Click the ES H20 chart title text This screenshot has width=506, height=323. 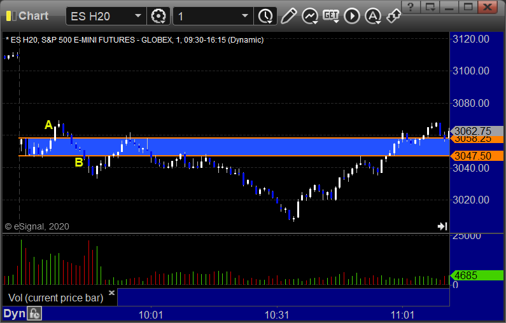point(135,40)
